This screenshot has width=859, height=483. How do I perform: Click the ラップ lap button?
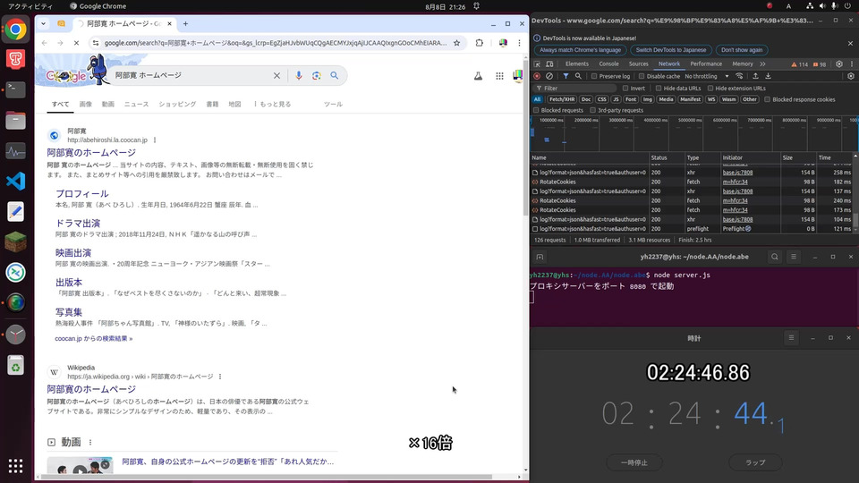click(755, 462)
